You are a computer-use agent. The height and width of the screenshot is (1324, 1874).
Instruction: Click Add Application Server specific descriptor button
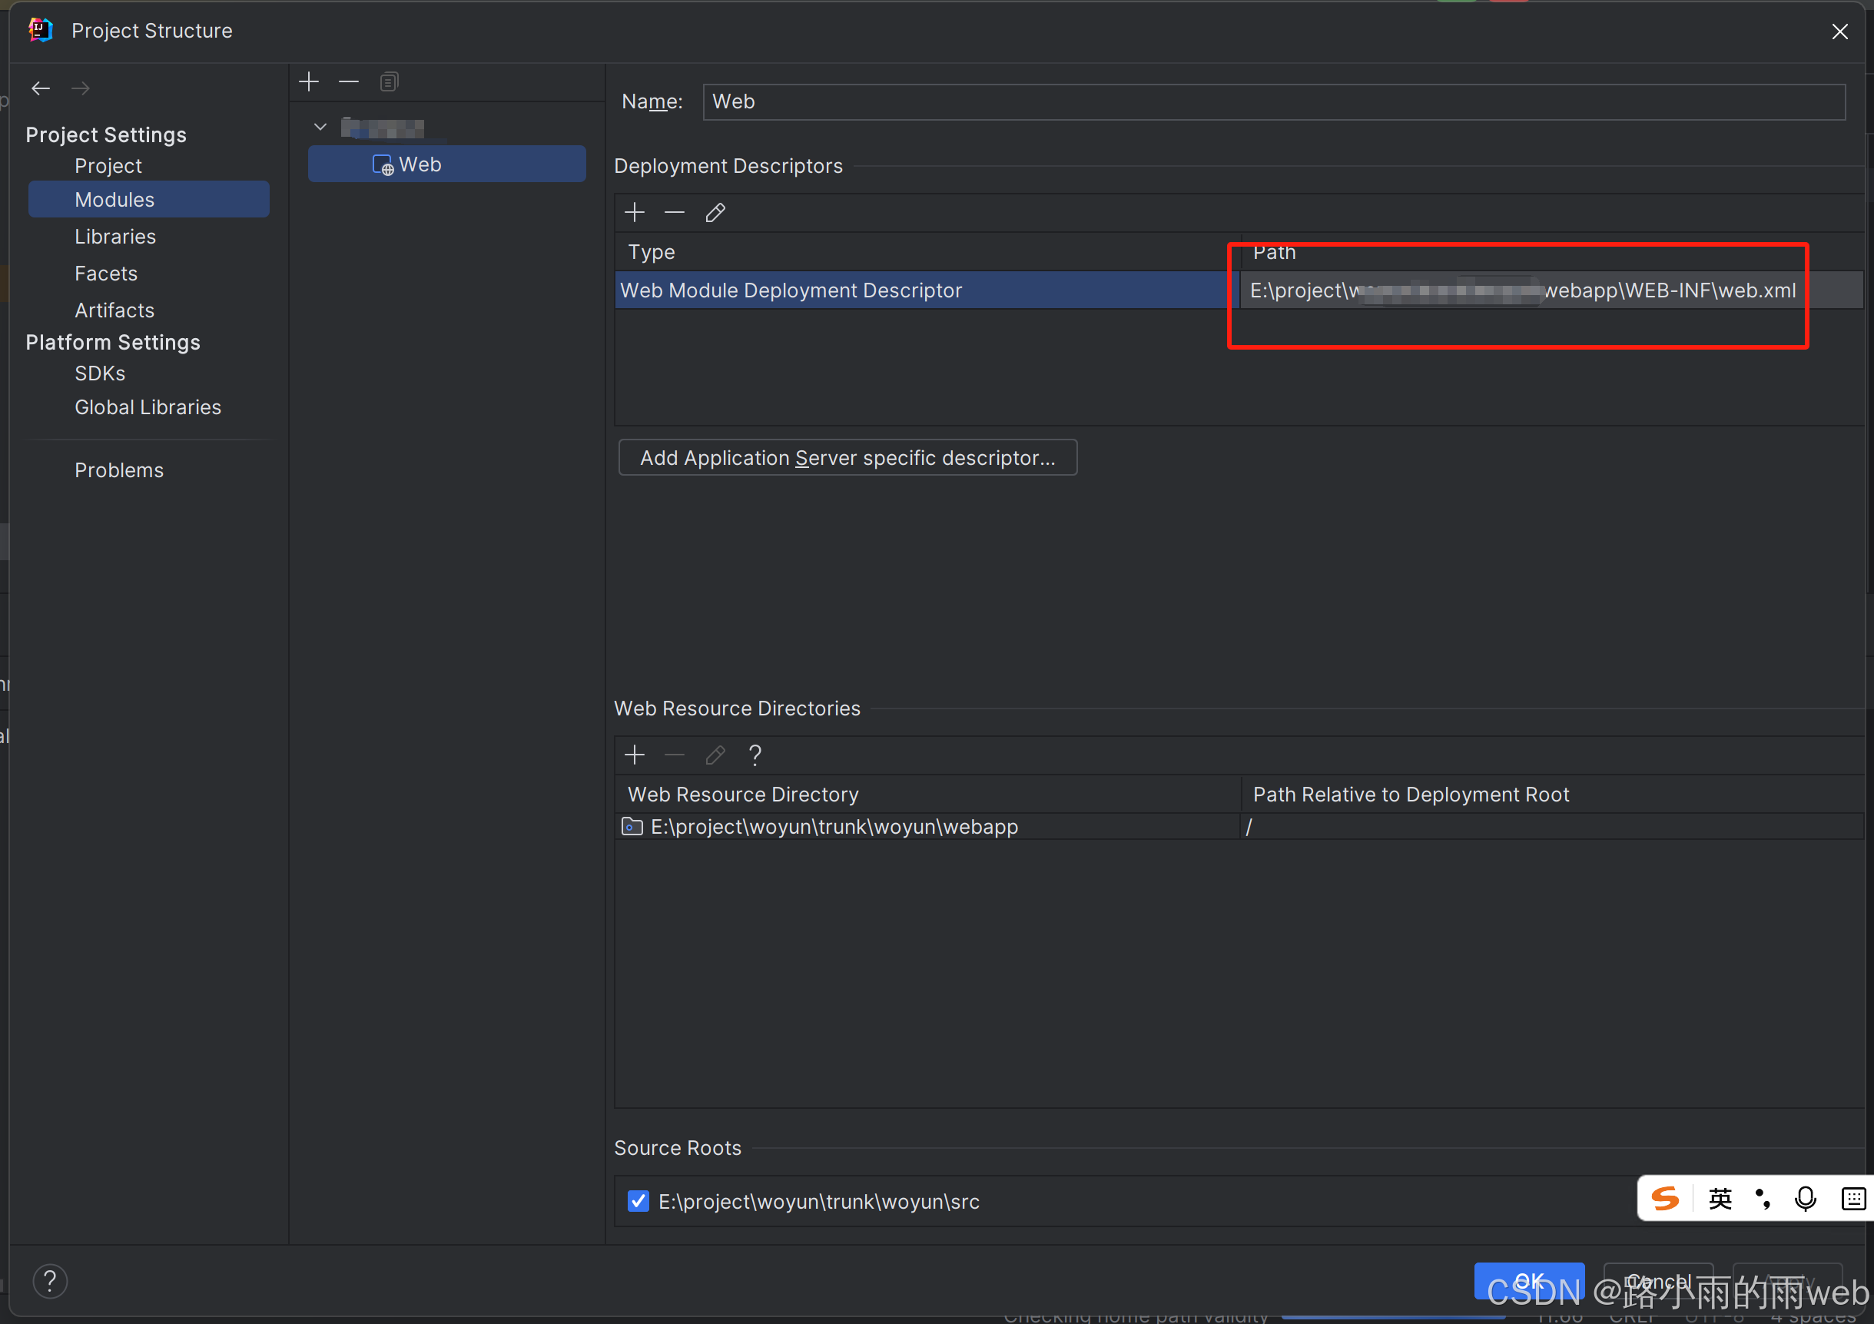tap(847, 458)
